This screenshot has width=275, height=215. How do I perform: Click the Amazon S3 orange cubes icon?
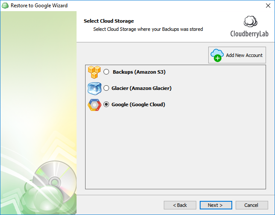pyautogui.click(x=95, y=72)
